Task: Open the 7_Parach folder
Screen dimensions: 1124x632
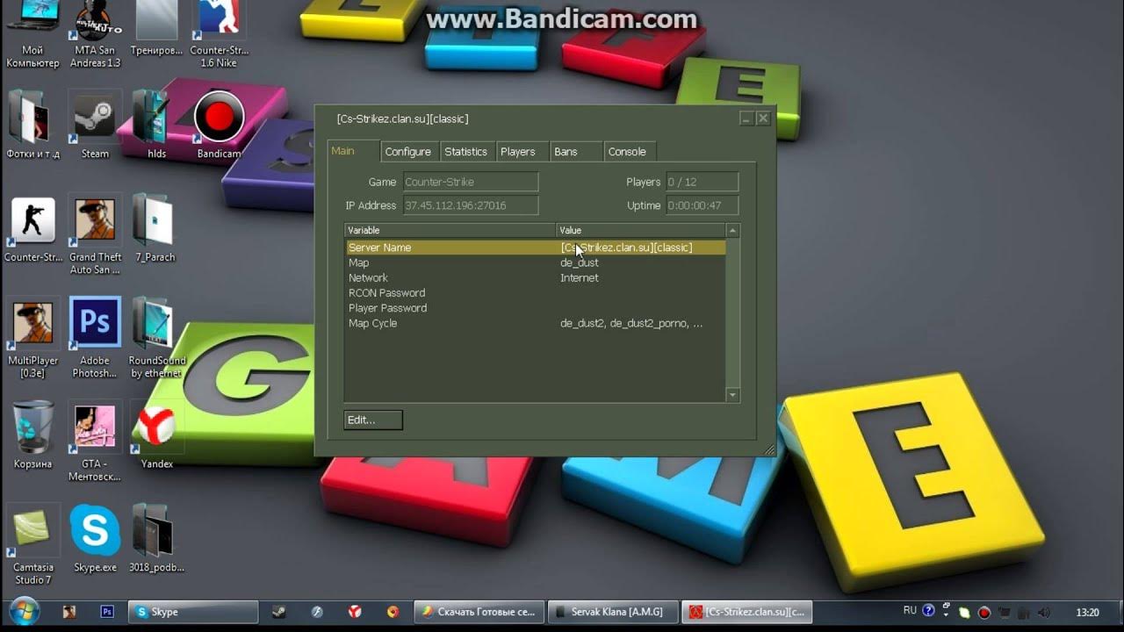Action: (x=155, y=230)
